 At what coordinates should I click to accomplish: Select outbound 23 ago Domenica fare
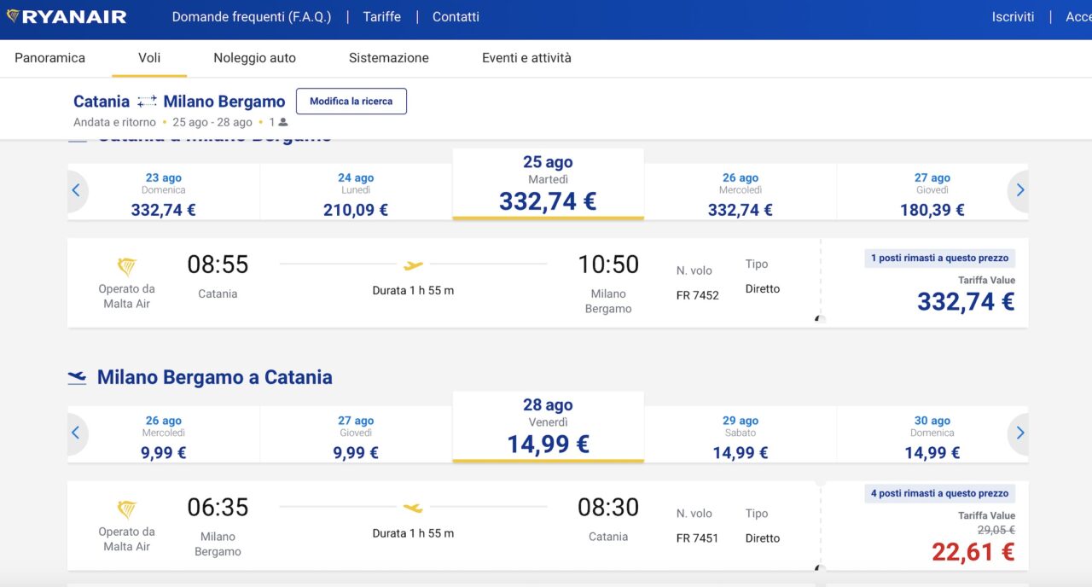164,194
